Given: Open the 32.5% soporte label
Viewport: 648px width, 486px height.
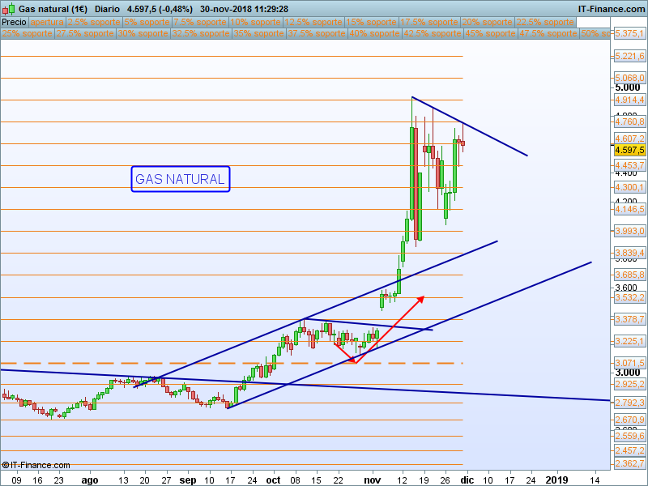Looking at the screenshot, I should coord(201,33).
